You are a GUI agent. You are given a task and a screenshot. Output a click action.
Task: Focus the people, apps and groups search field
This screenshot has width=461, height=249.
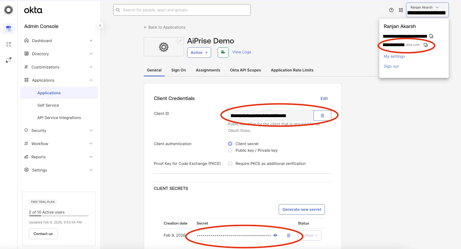pos(182,10)
